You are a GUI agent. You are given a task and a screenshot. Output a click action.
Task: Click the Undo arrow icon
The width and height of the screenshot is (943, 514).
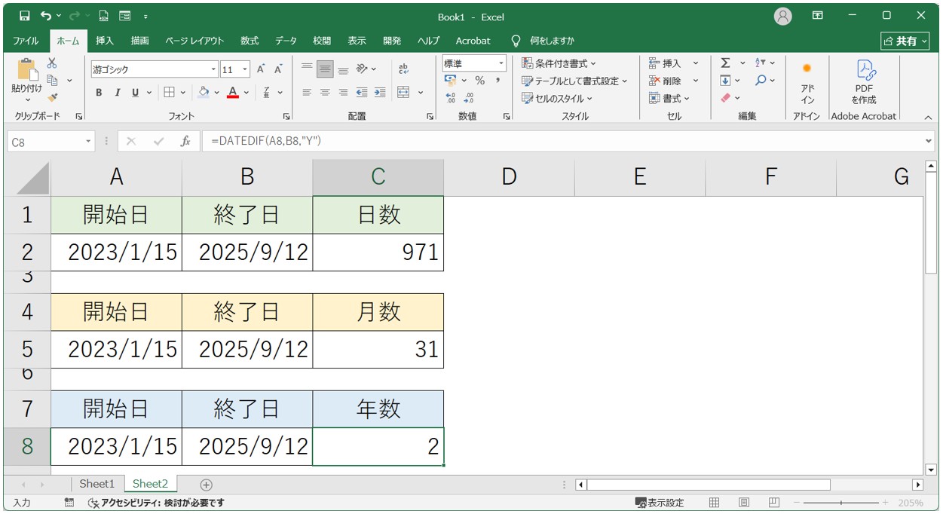coord(47,16)
